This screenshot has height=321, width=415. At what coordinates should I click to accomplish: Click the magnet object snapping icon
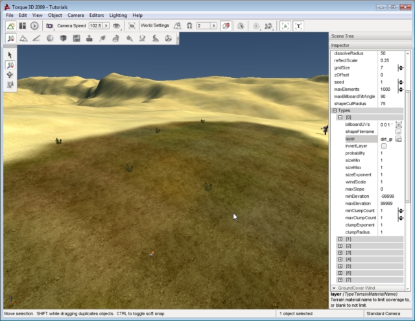coord(189,26)
